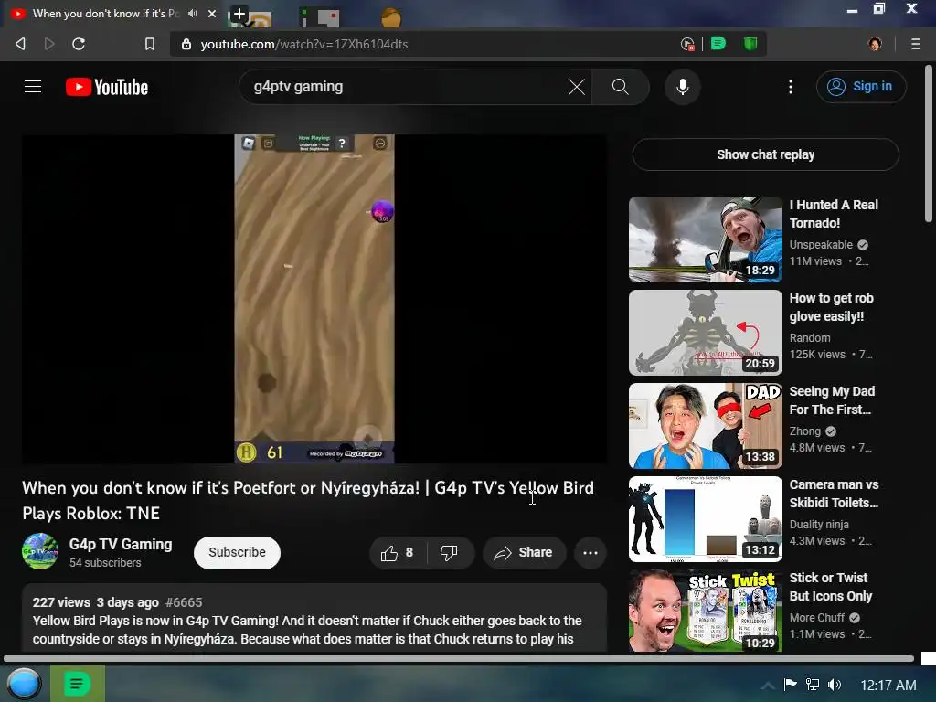Click the Sign in button
Viewport: 936px width, 702px height.
click(861, 87)
